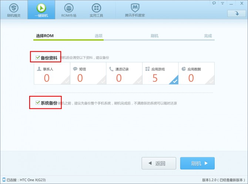Switch to the ROM市场 tab

(69, 10)
